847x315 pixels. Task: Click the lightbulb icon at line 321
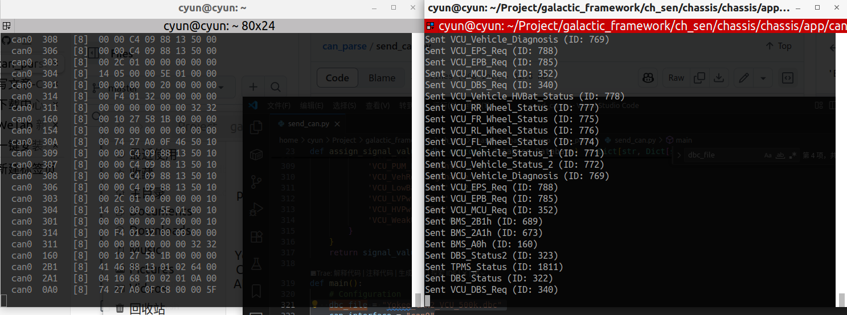point(314,305)
